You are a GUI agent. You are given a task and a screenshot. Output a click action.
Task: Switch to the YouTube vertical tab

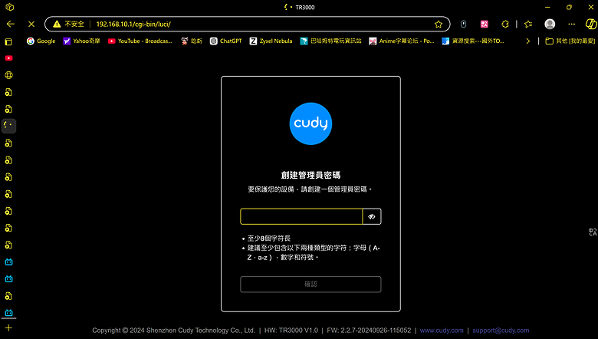coord(8,58)
